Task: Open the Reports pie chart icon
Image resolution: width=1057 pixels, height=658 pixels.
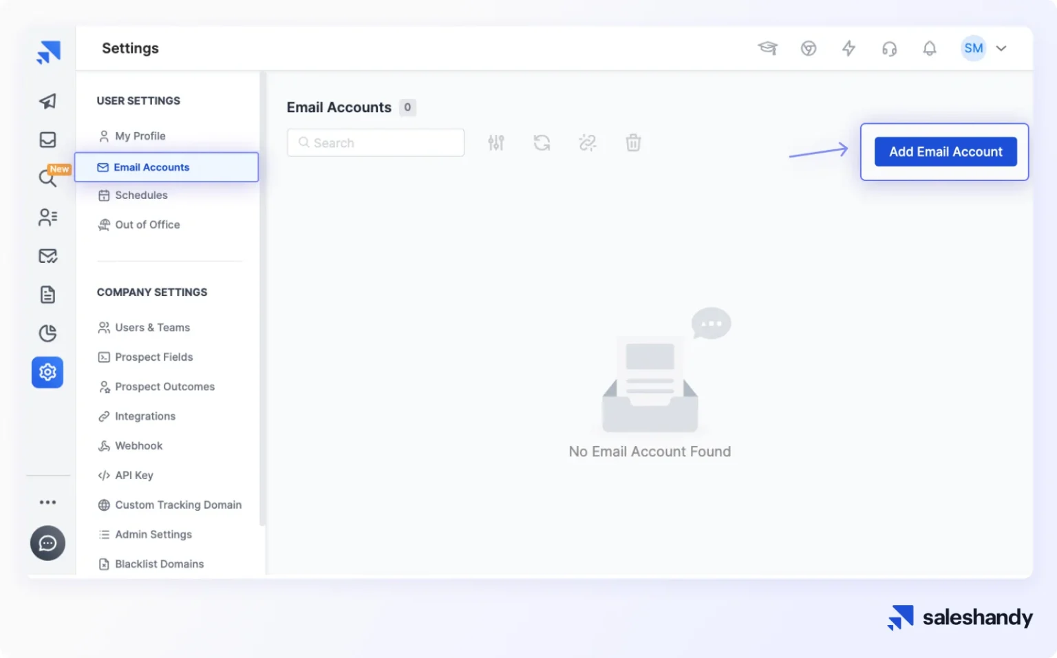Action: [x=47, y=333]
